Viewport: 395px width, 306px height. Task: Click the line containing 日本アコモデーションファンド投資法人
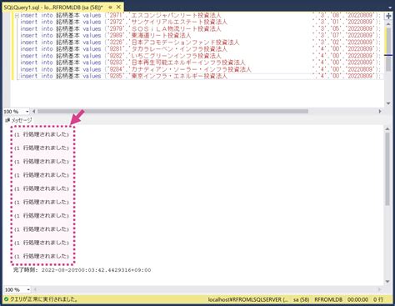200,43
